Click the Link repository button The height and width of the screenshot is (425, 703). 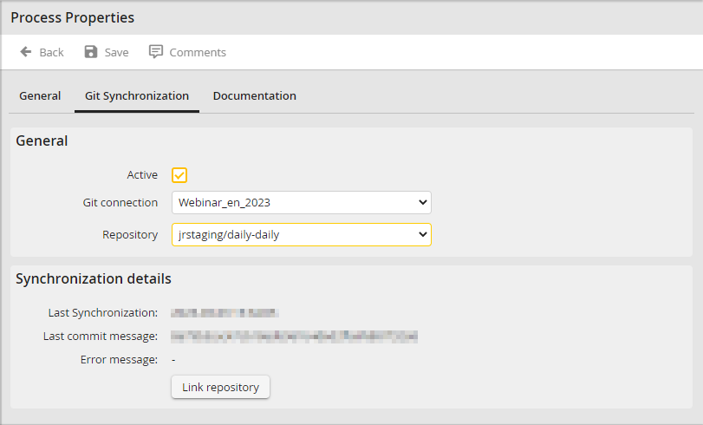click(220, 387)
